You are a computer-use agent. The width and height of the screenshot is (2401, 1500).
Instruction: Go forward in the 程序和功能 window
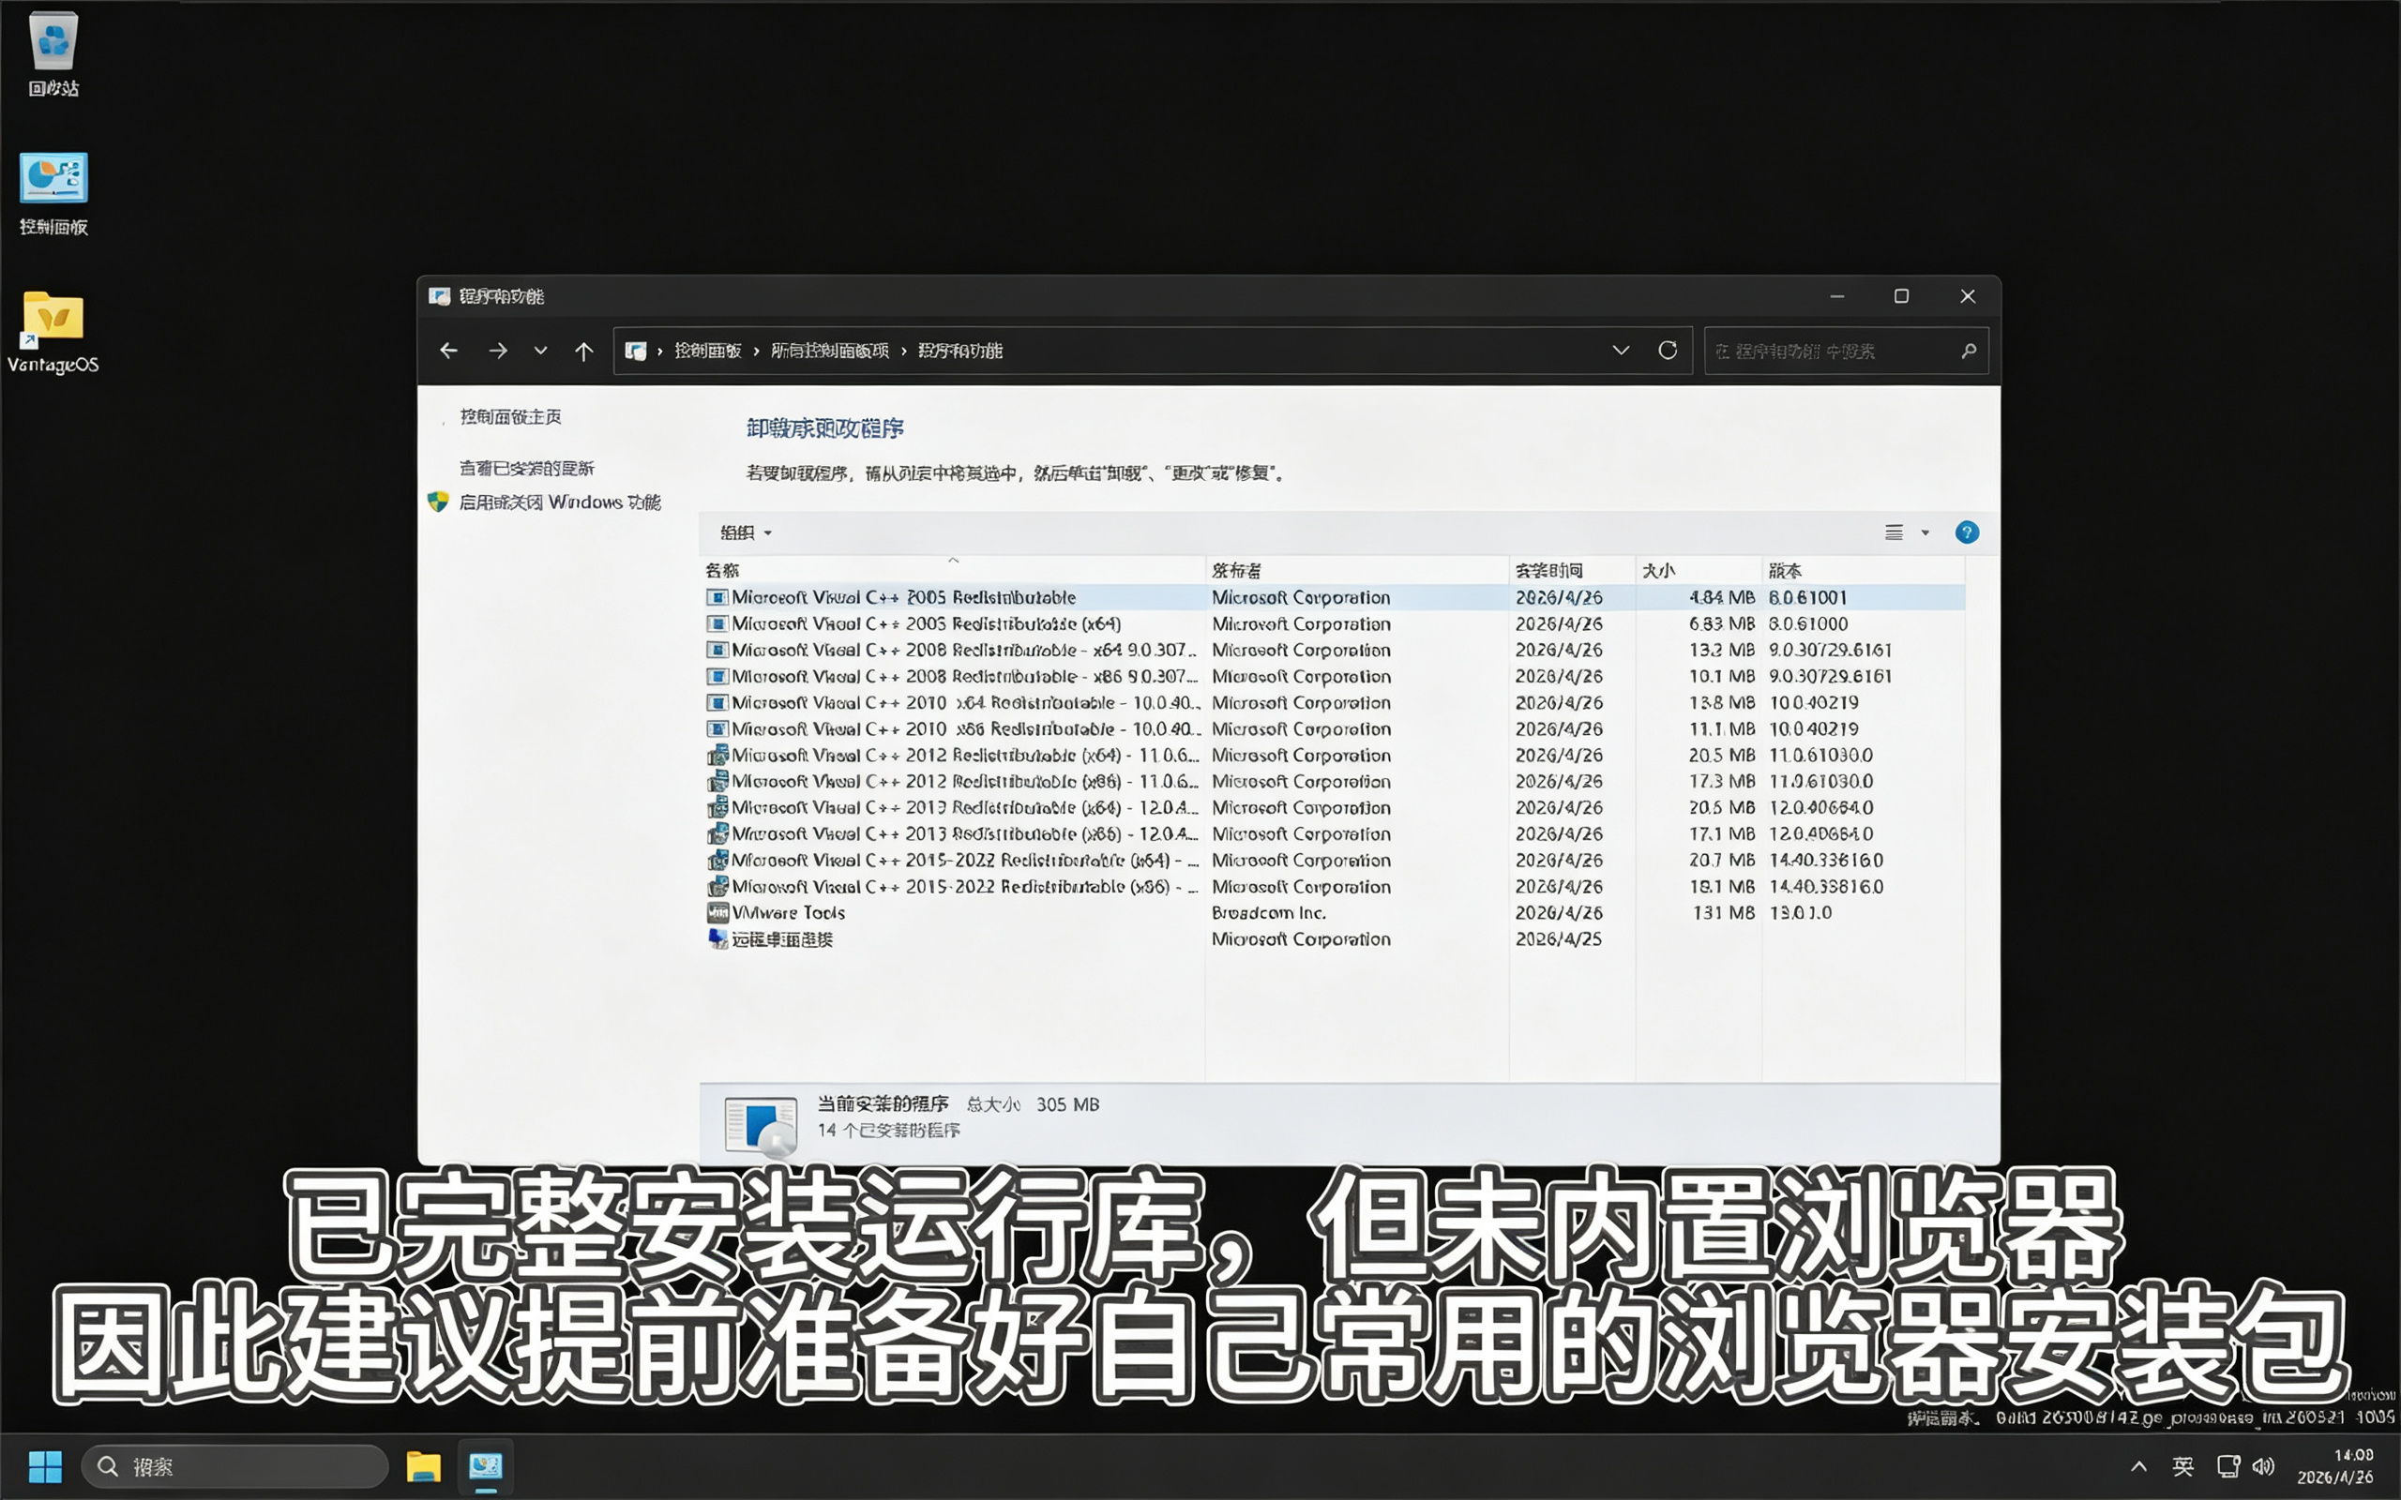point(498,351)
